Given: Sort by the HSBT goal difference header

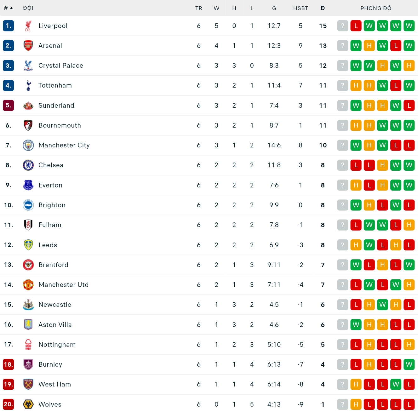Looking at the screenshot, I should [301, 8].
